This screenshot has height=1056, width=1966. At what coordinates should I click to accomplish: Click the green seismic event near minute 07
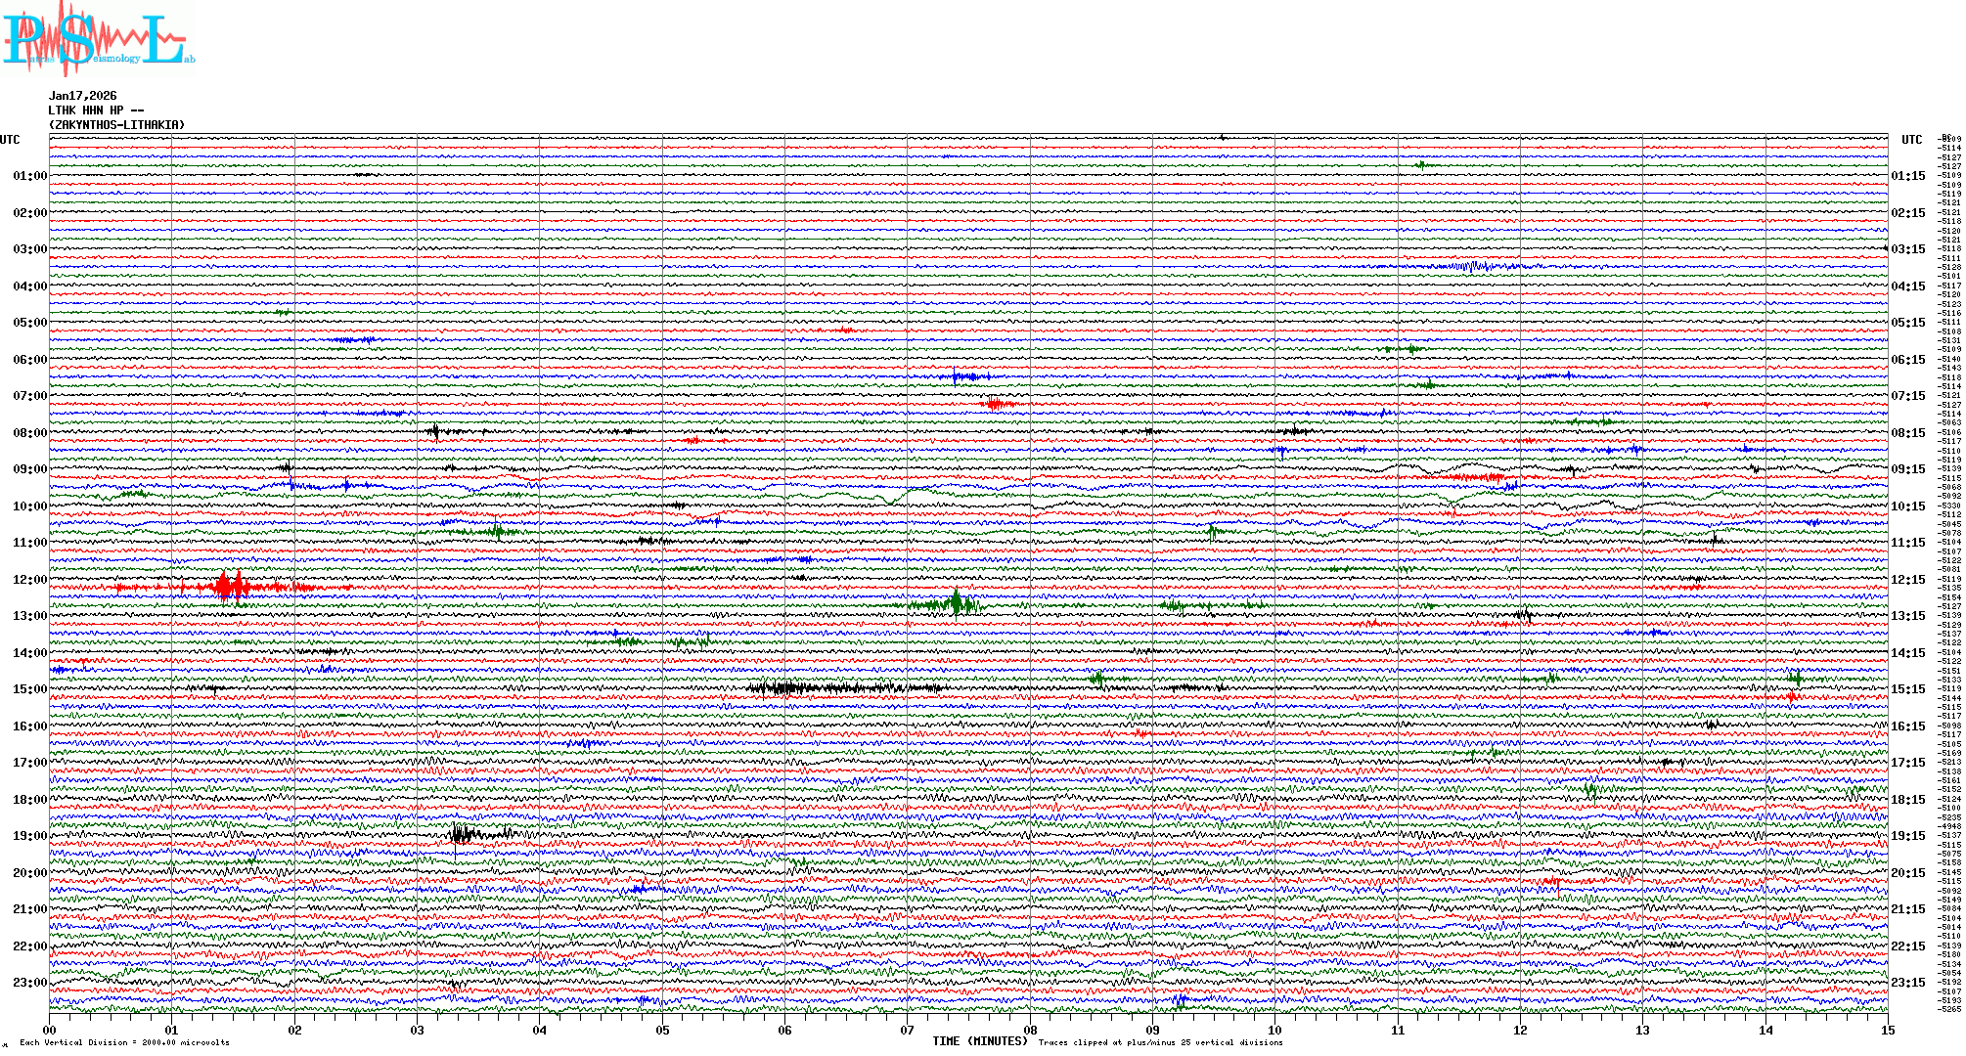point(955,604)
